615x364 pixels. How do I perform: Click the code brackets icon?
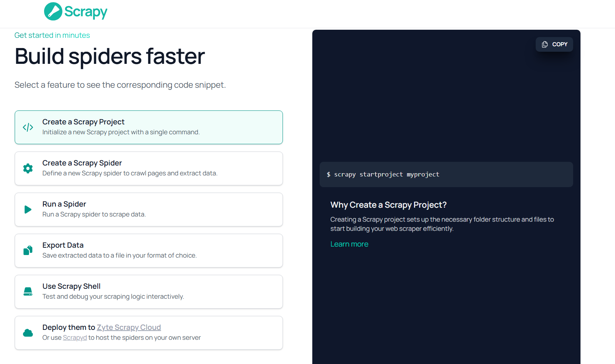tap(28, 127)
